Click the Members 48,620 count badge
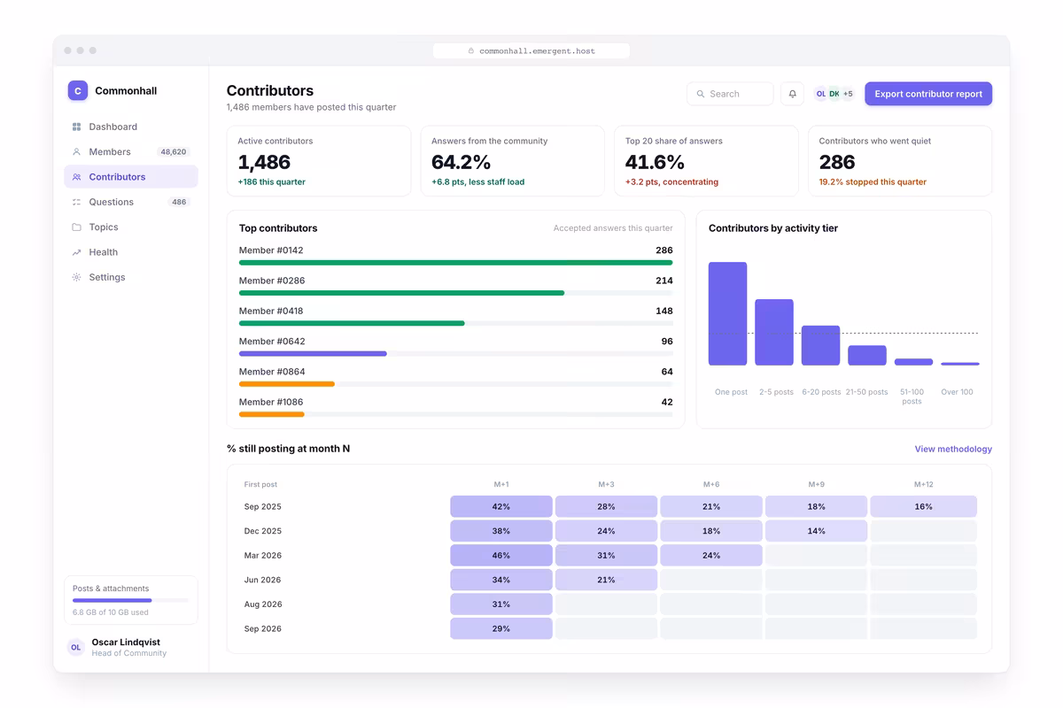Viewport: 1063px width, 708px height. tap(173, 152)
